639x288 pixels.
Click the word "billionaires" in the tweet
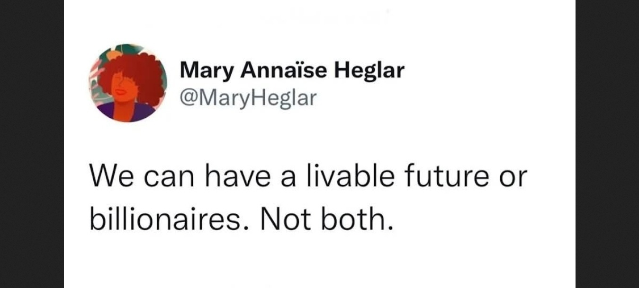coord(168,219)
